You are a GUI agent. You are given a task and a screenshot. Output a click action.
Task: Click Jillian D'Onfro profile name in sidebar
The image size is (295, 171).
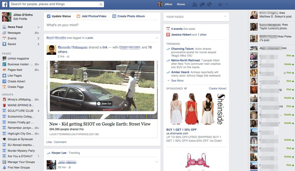(x=23, y=15)
